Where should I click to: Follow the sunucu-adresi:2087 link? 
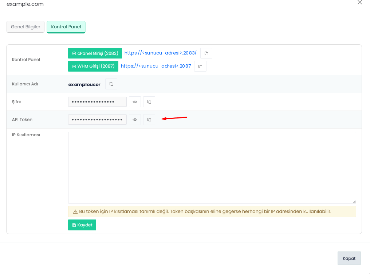[156, 66]
